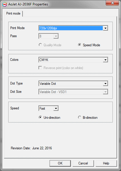Select Uni-direction radio button
This screenshot has height=171, width=121.
pyautogui.click(x=40, y=117)
